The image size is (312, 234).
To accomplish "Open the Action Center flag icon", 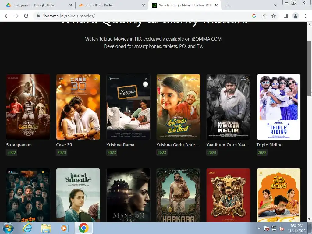I will [266, 228].
